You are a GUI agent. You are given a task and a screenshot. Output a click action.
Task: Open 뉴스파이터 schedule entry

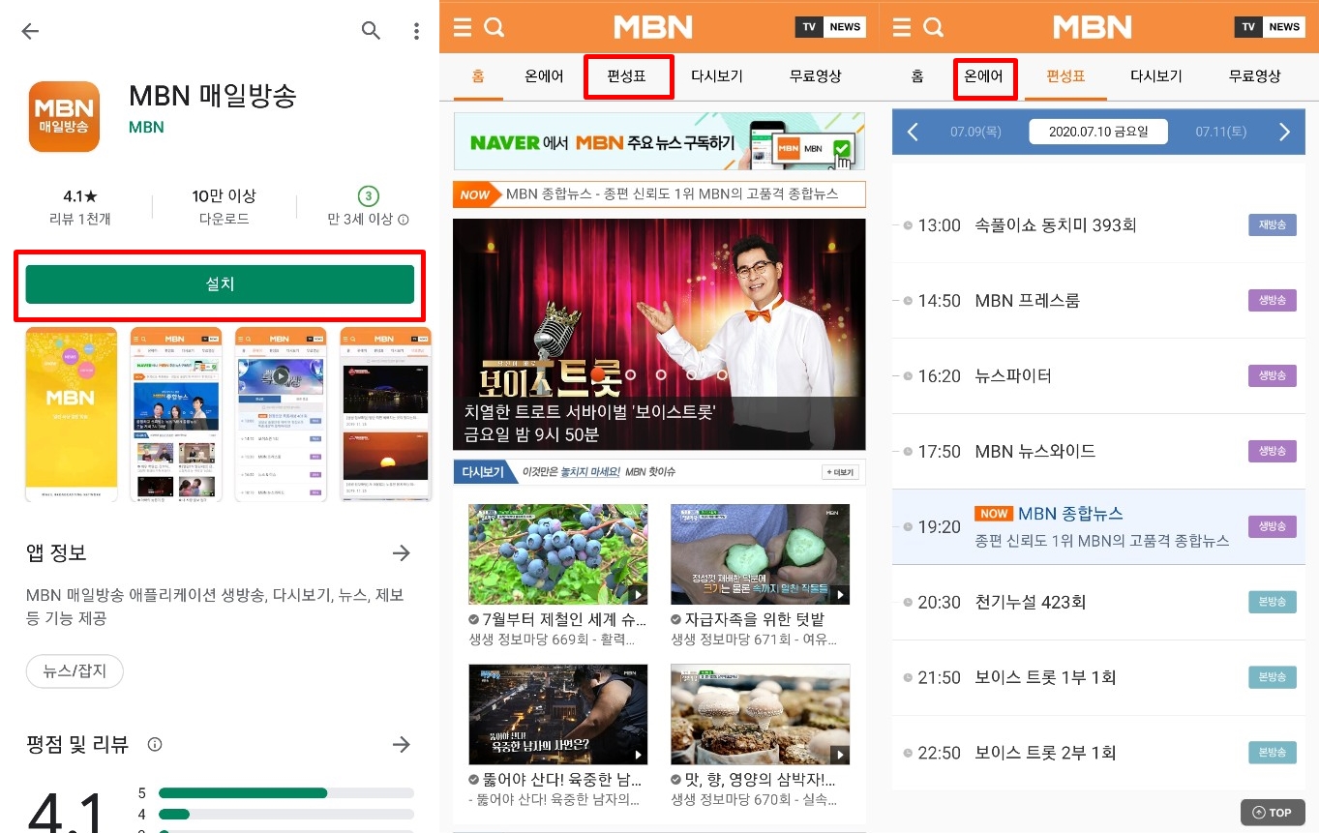click(x=1098, y=375)
